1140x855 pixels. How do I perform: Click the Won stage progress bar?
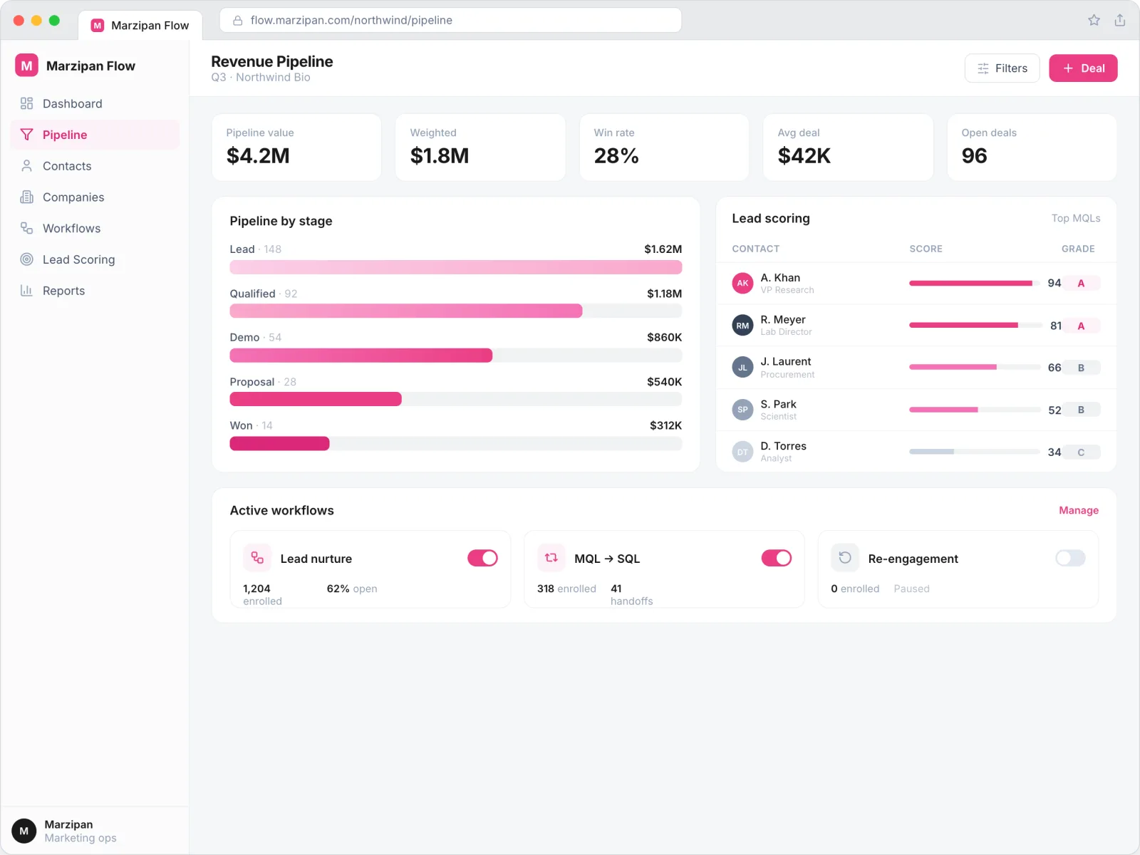point(455,443)
